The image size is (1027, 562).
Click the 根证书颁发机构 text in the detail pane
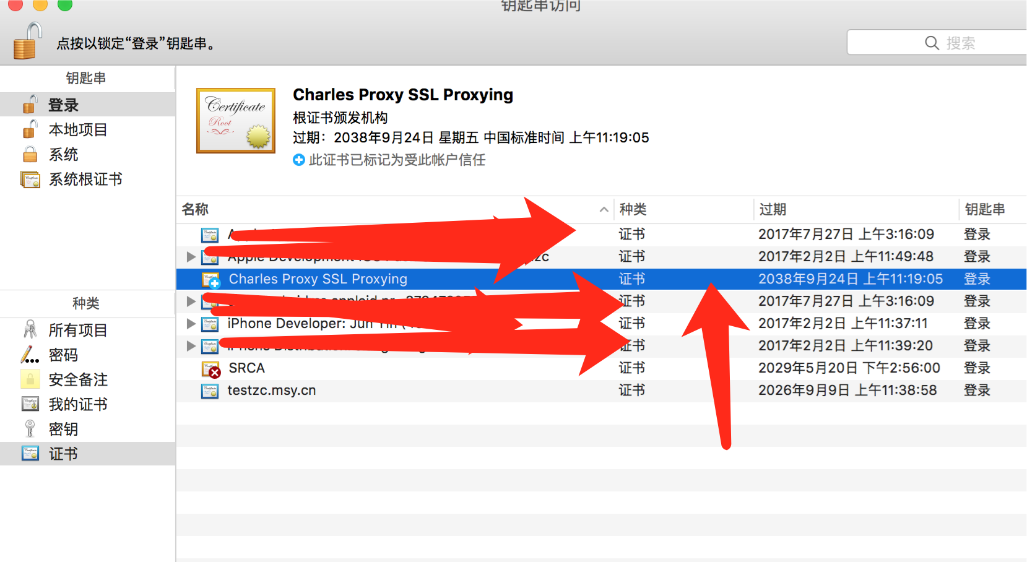pos(340,118)
